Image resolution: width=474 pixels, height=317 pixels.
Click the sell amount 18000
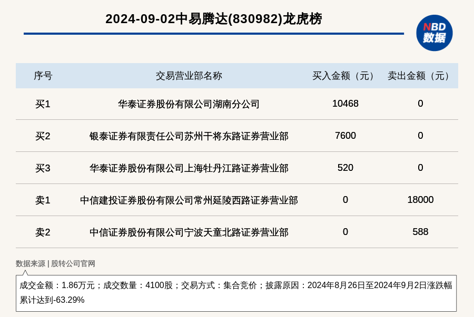420,200
